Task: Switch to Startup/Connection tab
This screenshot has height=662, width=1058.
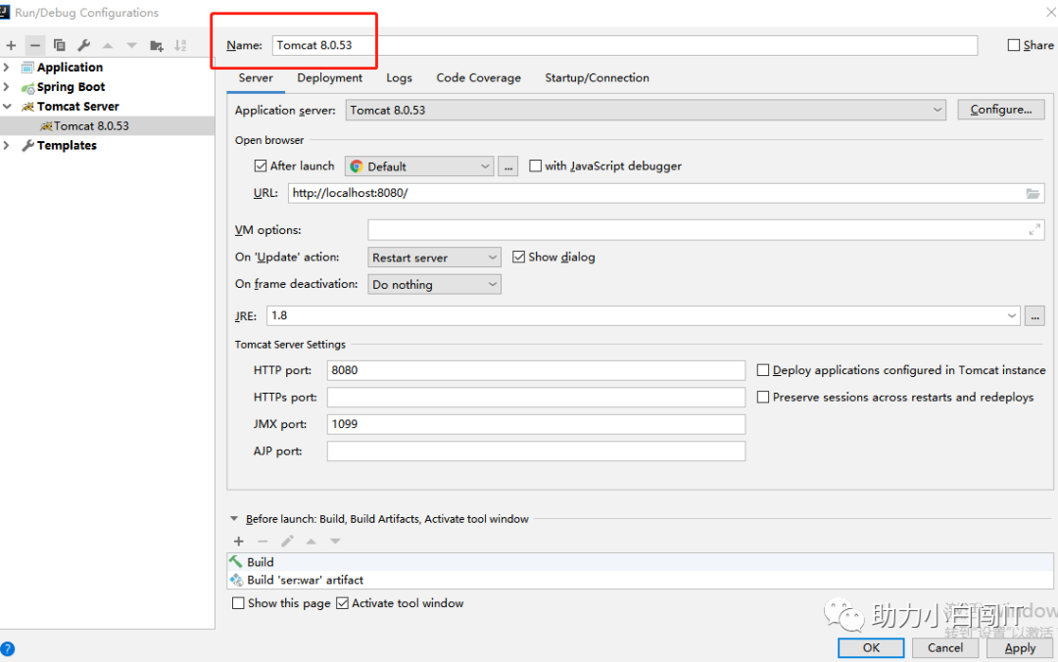Action: click(x=598, y=78)
